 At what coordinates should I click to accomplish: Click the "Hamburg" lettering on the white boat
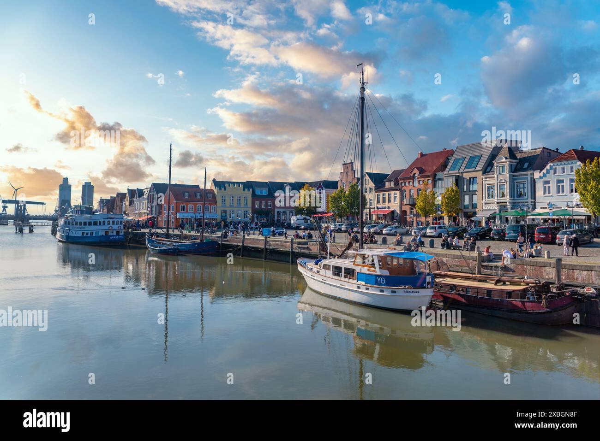(x=412, y=291)
